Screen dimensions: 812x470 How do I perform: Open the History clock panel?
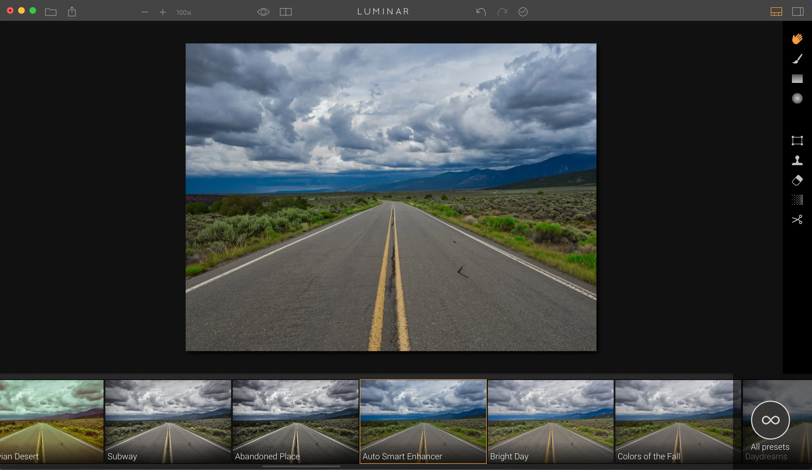coord(523,12)
